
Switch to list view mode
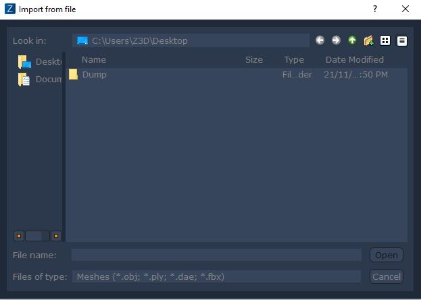coord(385,40)
